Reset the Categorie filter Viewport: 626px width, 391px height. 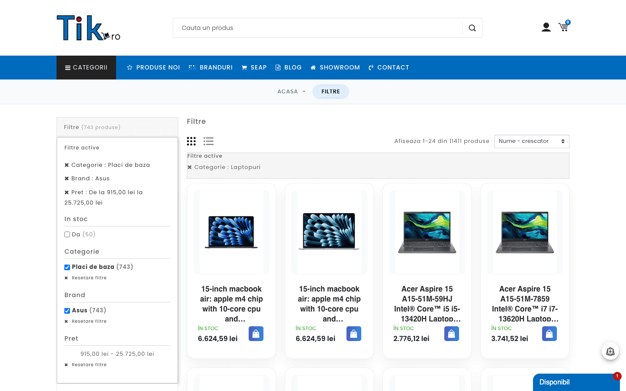pyautogui.click(x=86, y=278)
